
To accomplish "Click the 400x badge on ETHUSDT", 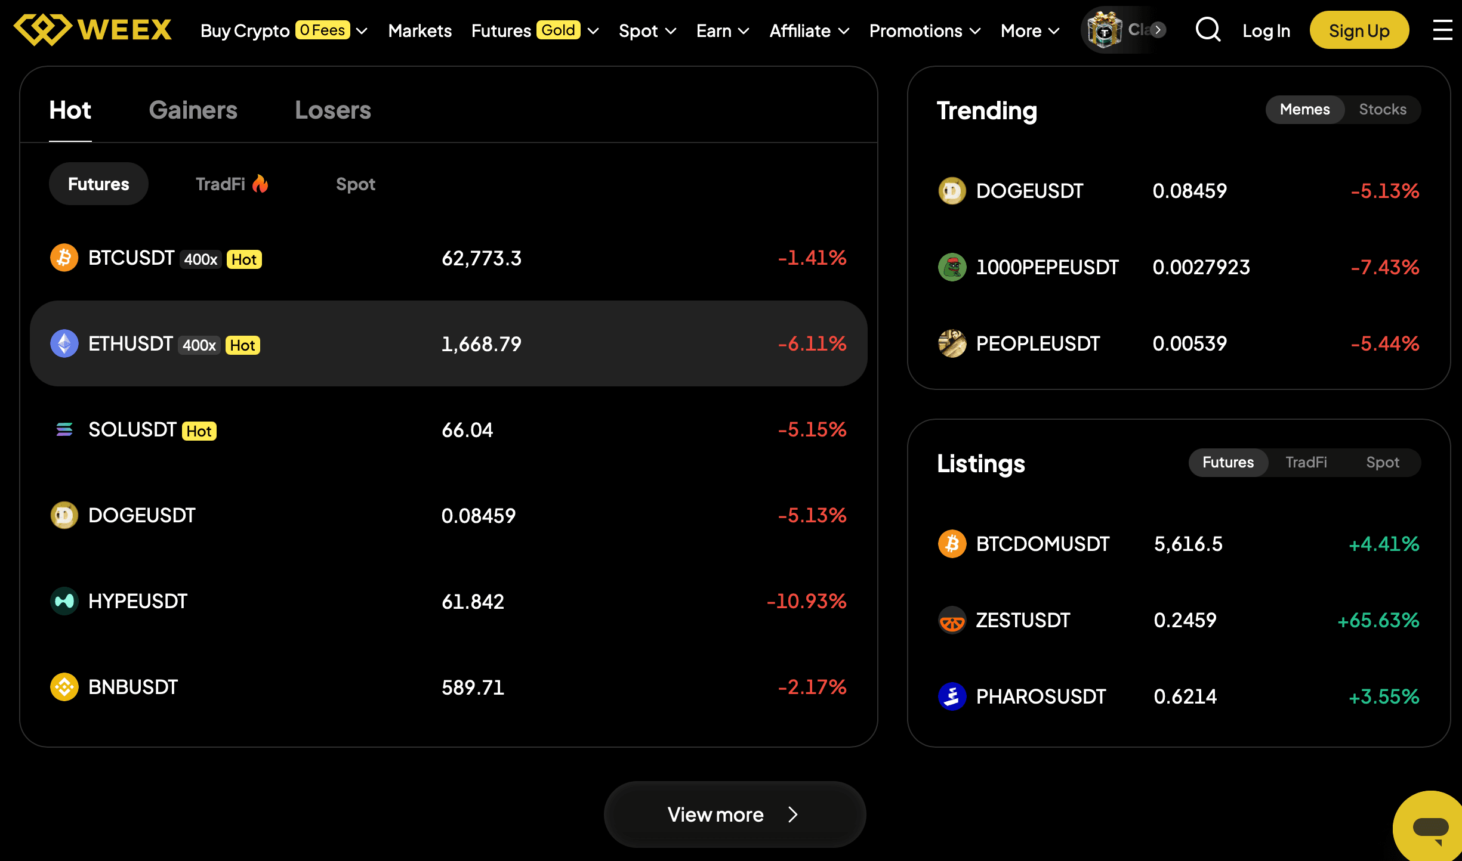I will tap(199, 345).
